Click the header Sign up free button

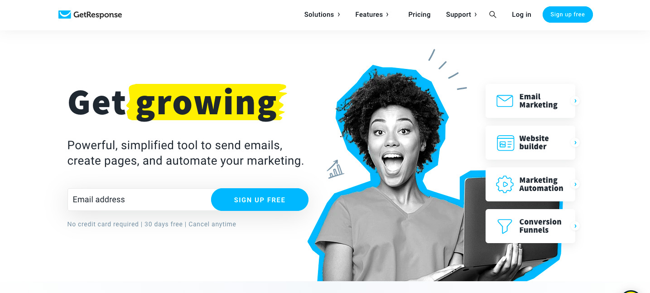pos(568,15)
